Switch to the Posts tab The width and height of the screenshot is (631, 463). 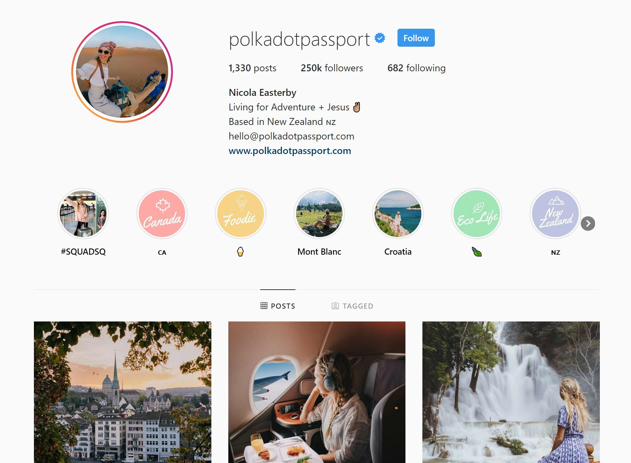(278, 306)
